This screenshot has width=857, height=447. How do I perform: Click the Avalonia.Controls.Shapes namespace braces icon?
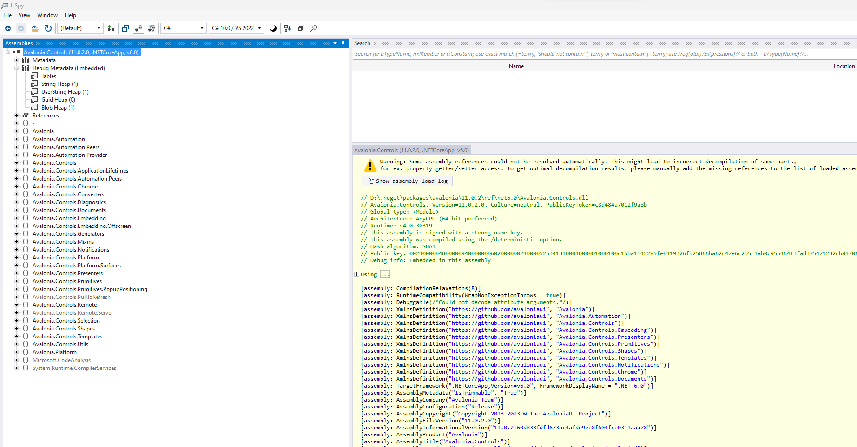(26, 329)
